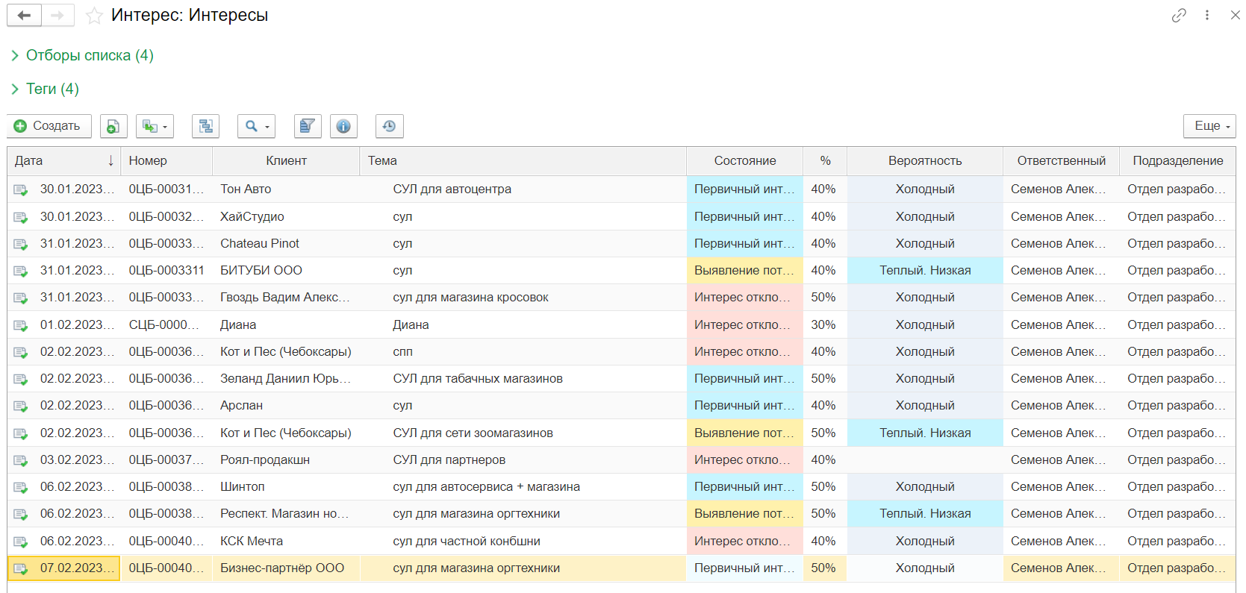Open the create-based-on icon dropdown
Screen dimensions: 1246x593
[x=155, y=126]
